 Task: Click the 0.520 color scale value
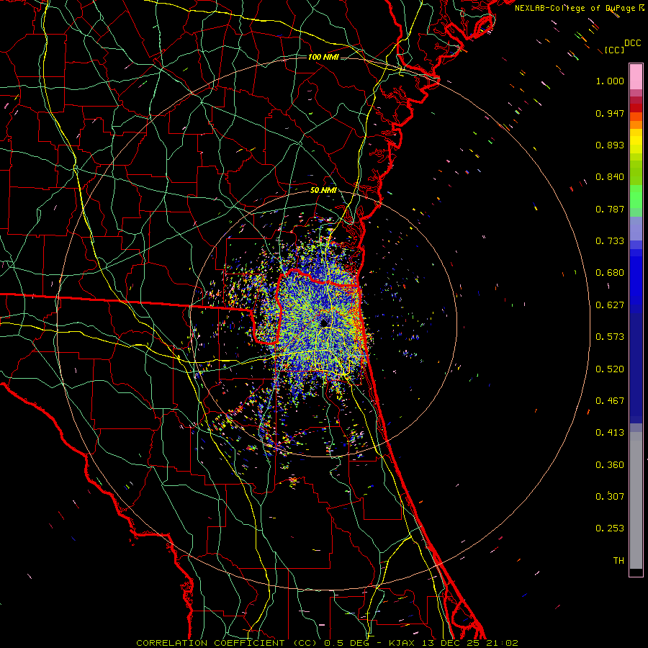pos(610,369)
